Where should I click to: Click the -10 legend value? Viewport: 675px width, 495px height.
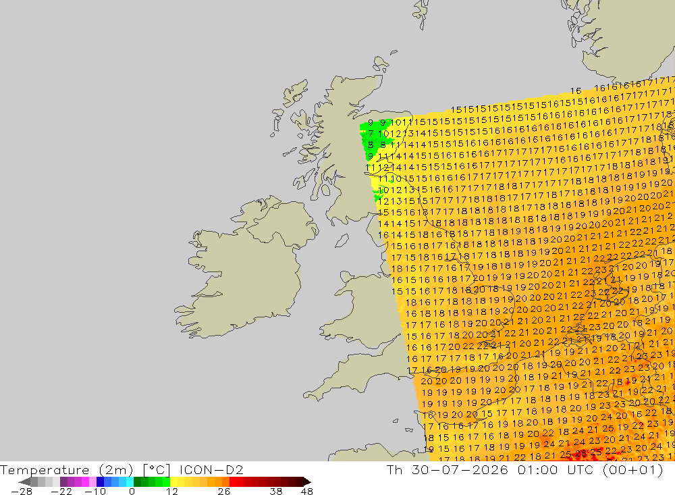tap(94, 492)
